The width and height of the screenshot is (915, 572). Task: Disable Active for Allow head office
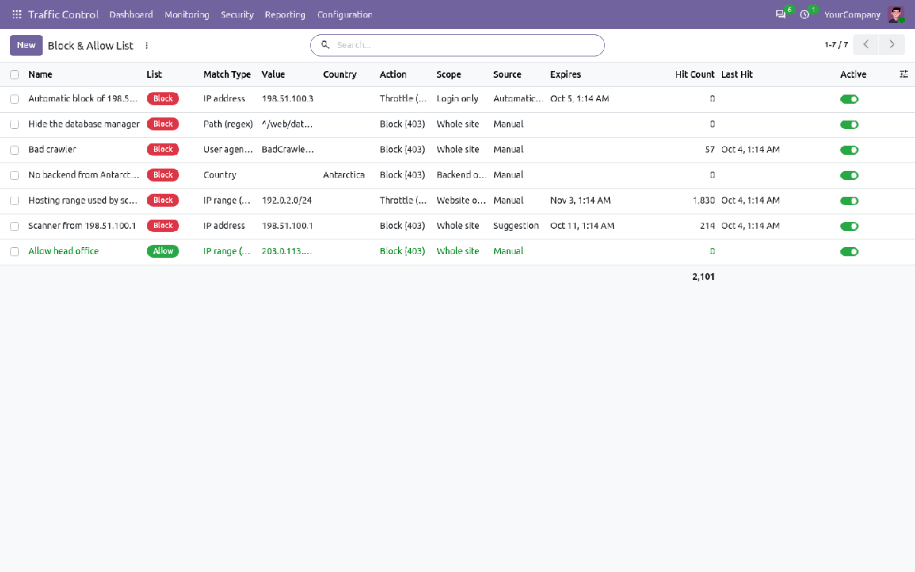click(849, 251)
